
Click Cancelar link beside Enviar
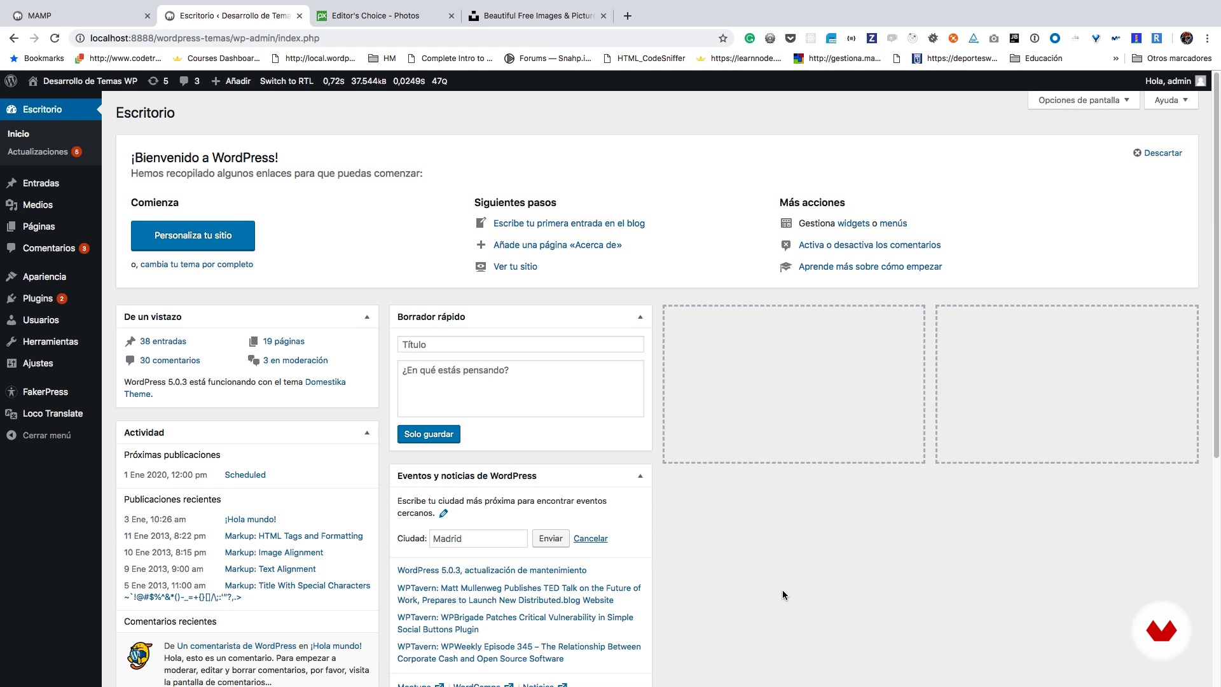click(x=590, y=539)
